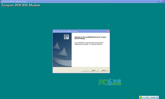Viewport: 165px width, 99px height.
Task: Cancel the Terayon DOCSIS Modem installation
Action: (x=104, y=70)
